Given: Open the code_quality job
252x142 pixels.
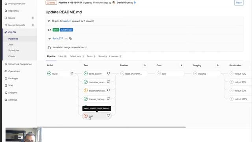Looking at the screenshot, I should [95, 74].
